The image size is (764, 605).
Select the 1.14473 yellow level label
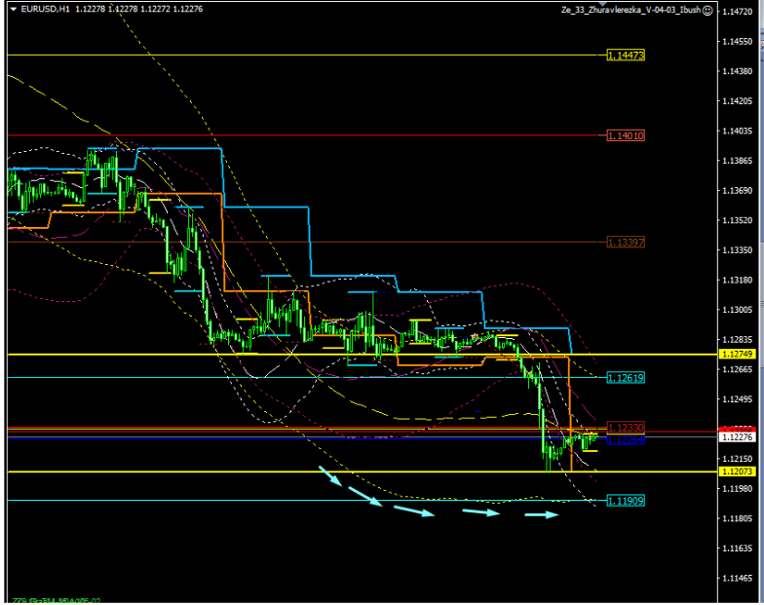[626, 56]
